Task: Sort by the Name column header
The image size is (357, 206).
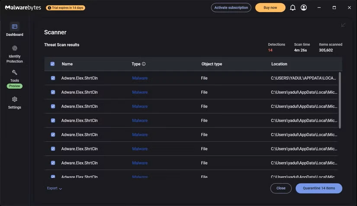Action: click(67, 64)
